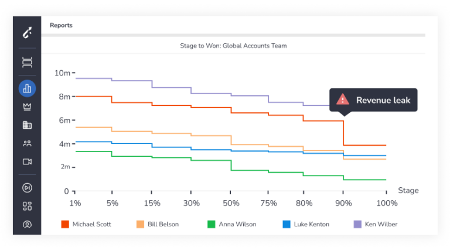Click the red warning triangle icon
450x251 pixels.
point(343,100)
